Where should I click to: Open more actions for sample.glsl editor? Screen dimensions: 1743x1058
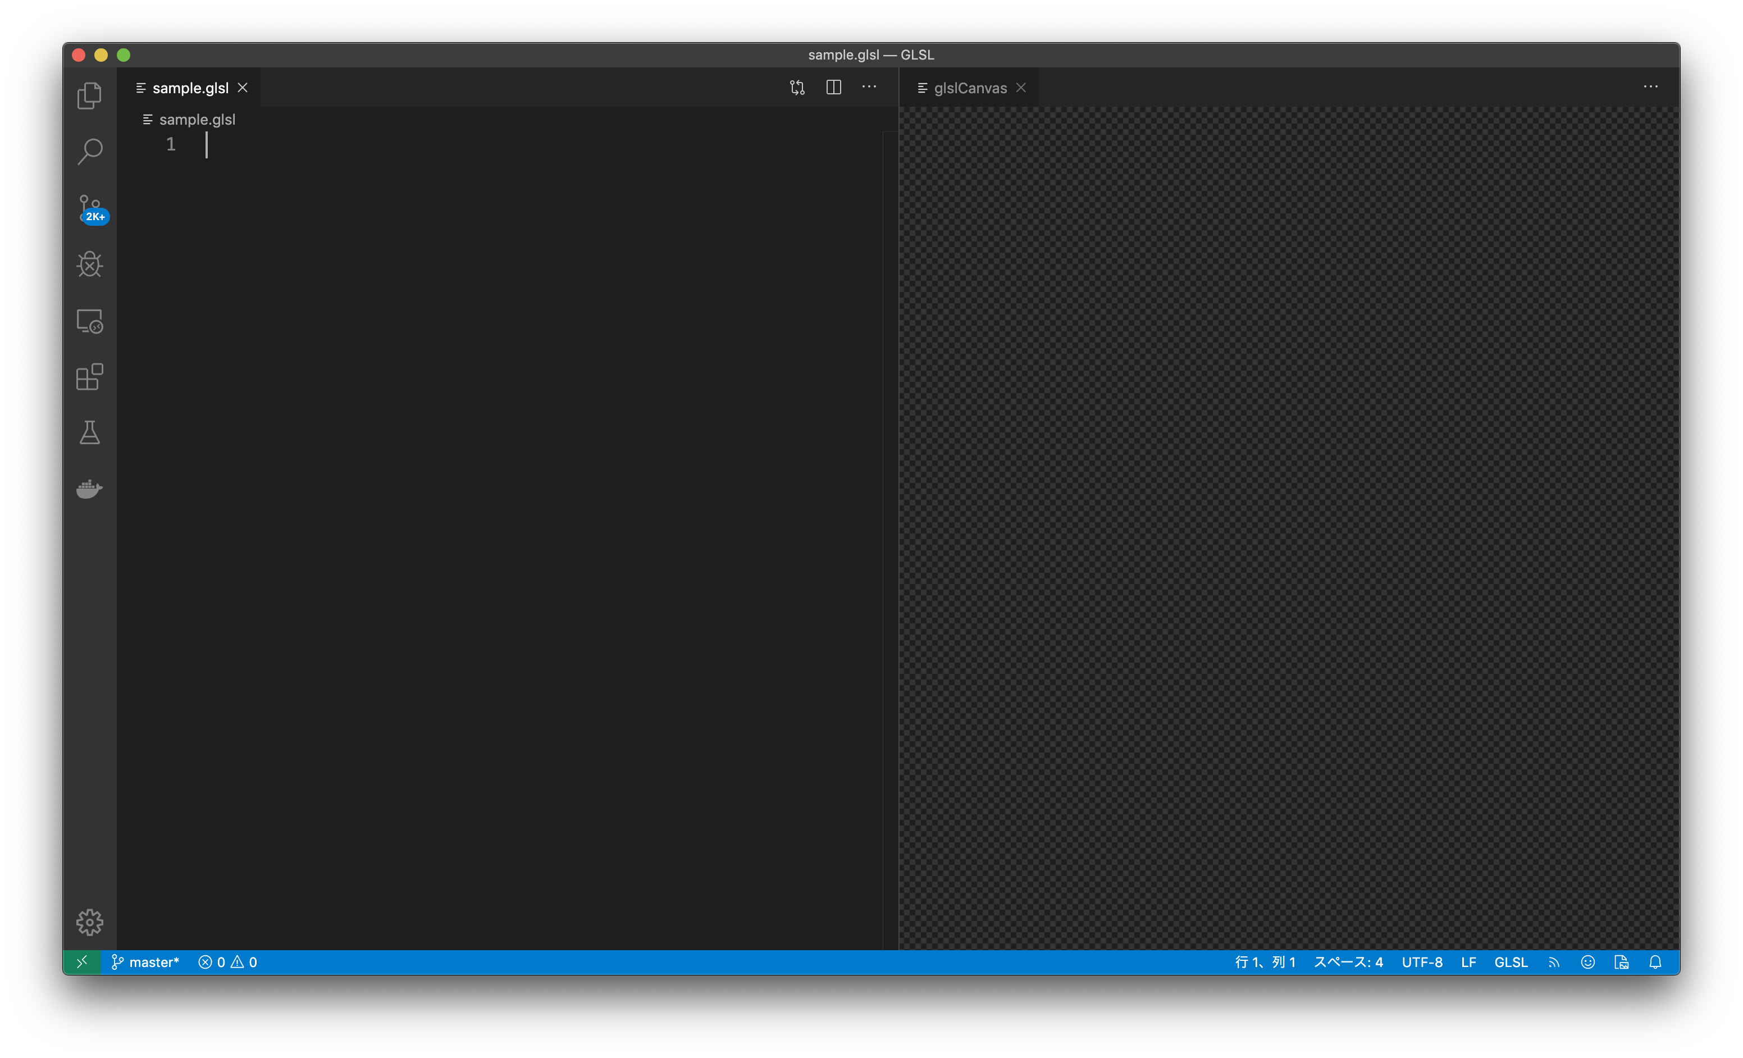coord(869,87)
